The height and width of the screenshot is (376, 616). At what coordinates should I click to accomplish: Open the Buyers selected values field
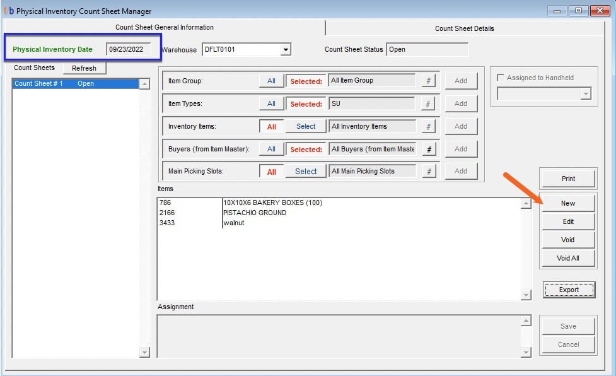372,148
